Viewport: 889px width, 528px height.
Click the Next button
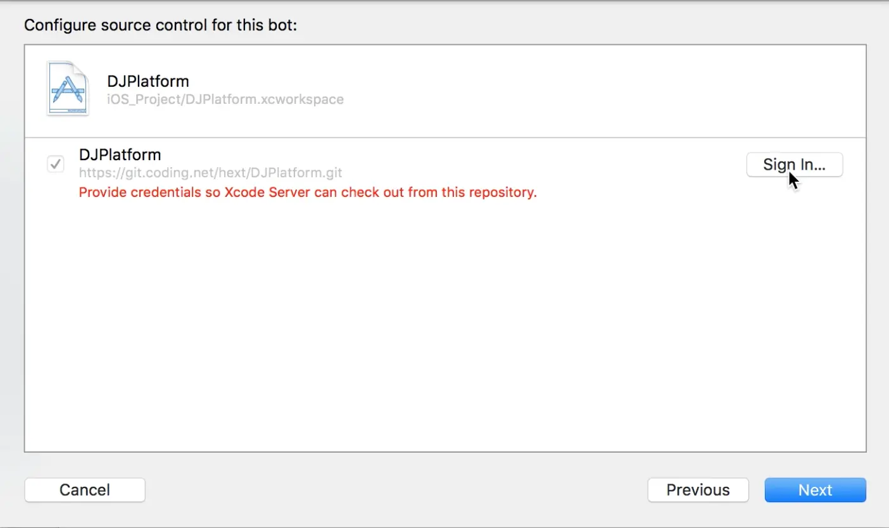815,490
